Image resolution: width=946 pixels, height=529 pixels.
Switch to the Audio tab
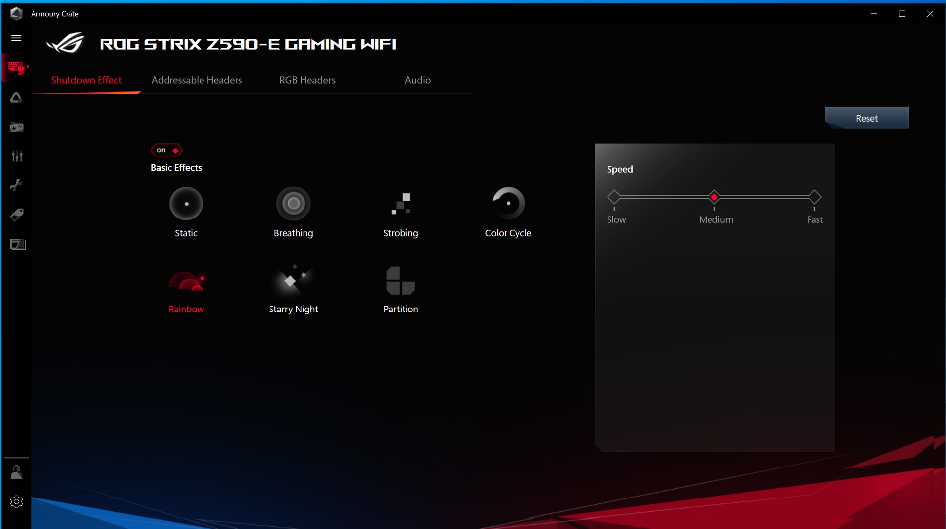[418, 80]
